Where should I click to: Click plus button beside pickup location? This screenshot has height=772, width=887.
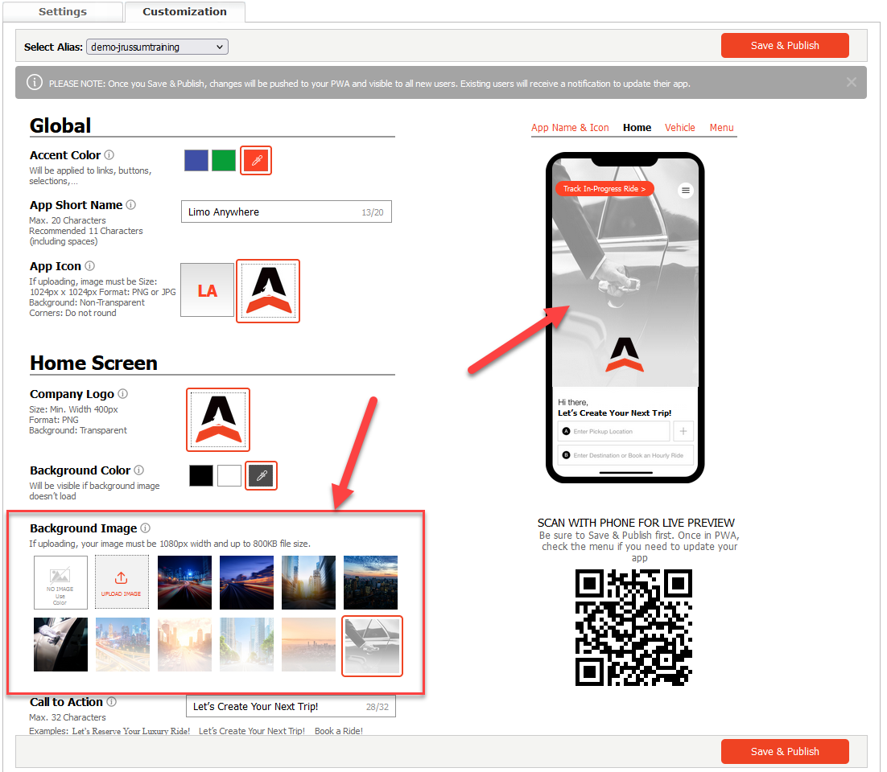tap(683, 431)
